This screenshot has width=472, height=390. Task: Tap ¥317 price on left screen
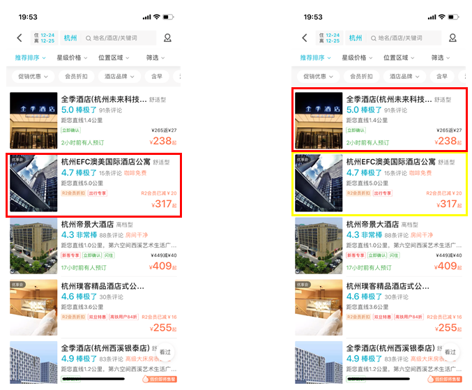163,204
